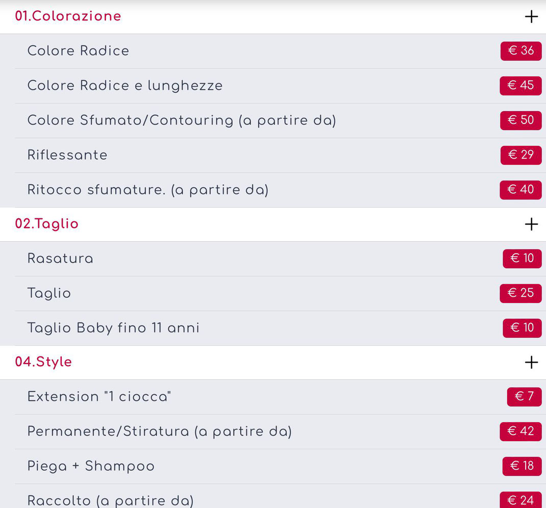Viewport: 546px width, 508px height.
Task: Click the € 36 price badge
Action: (x=521, y=51)
